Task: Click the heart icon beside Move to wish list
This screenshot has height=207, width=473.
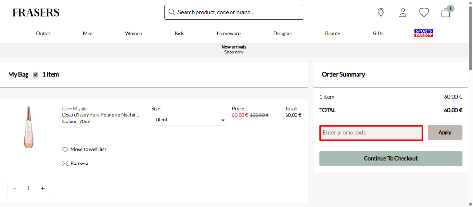Action: (x=65, y=150)
